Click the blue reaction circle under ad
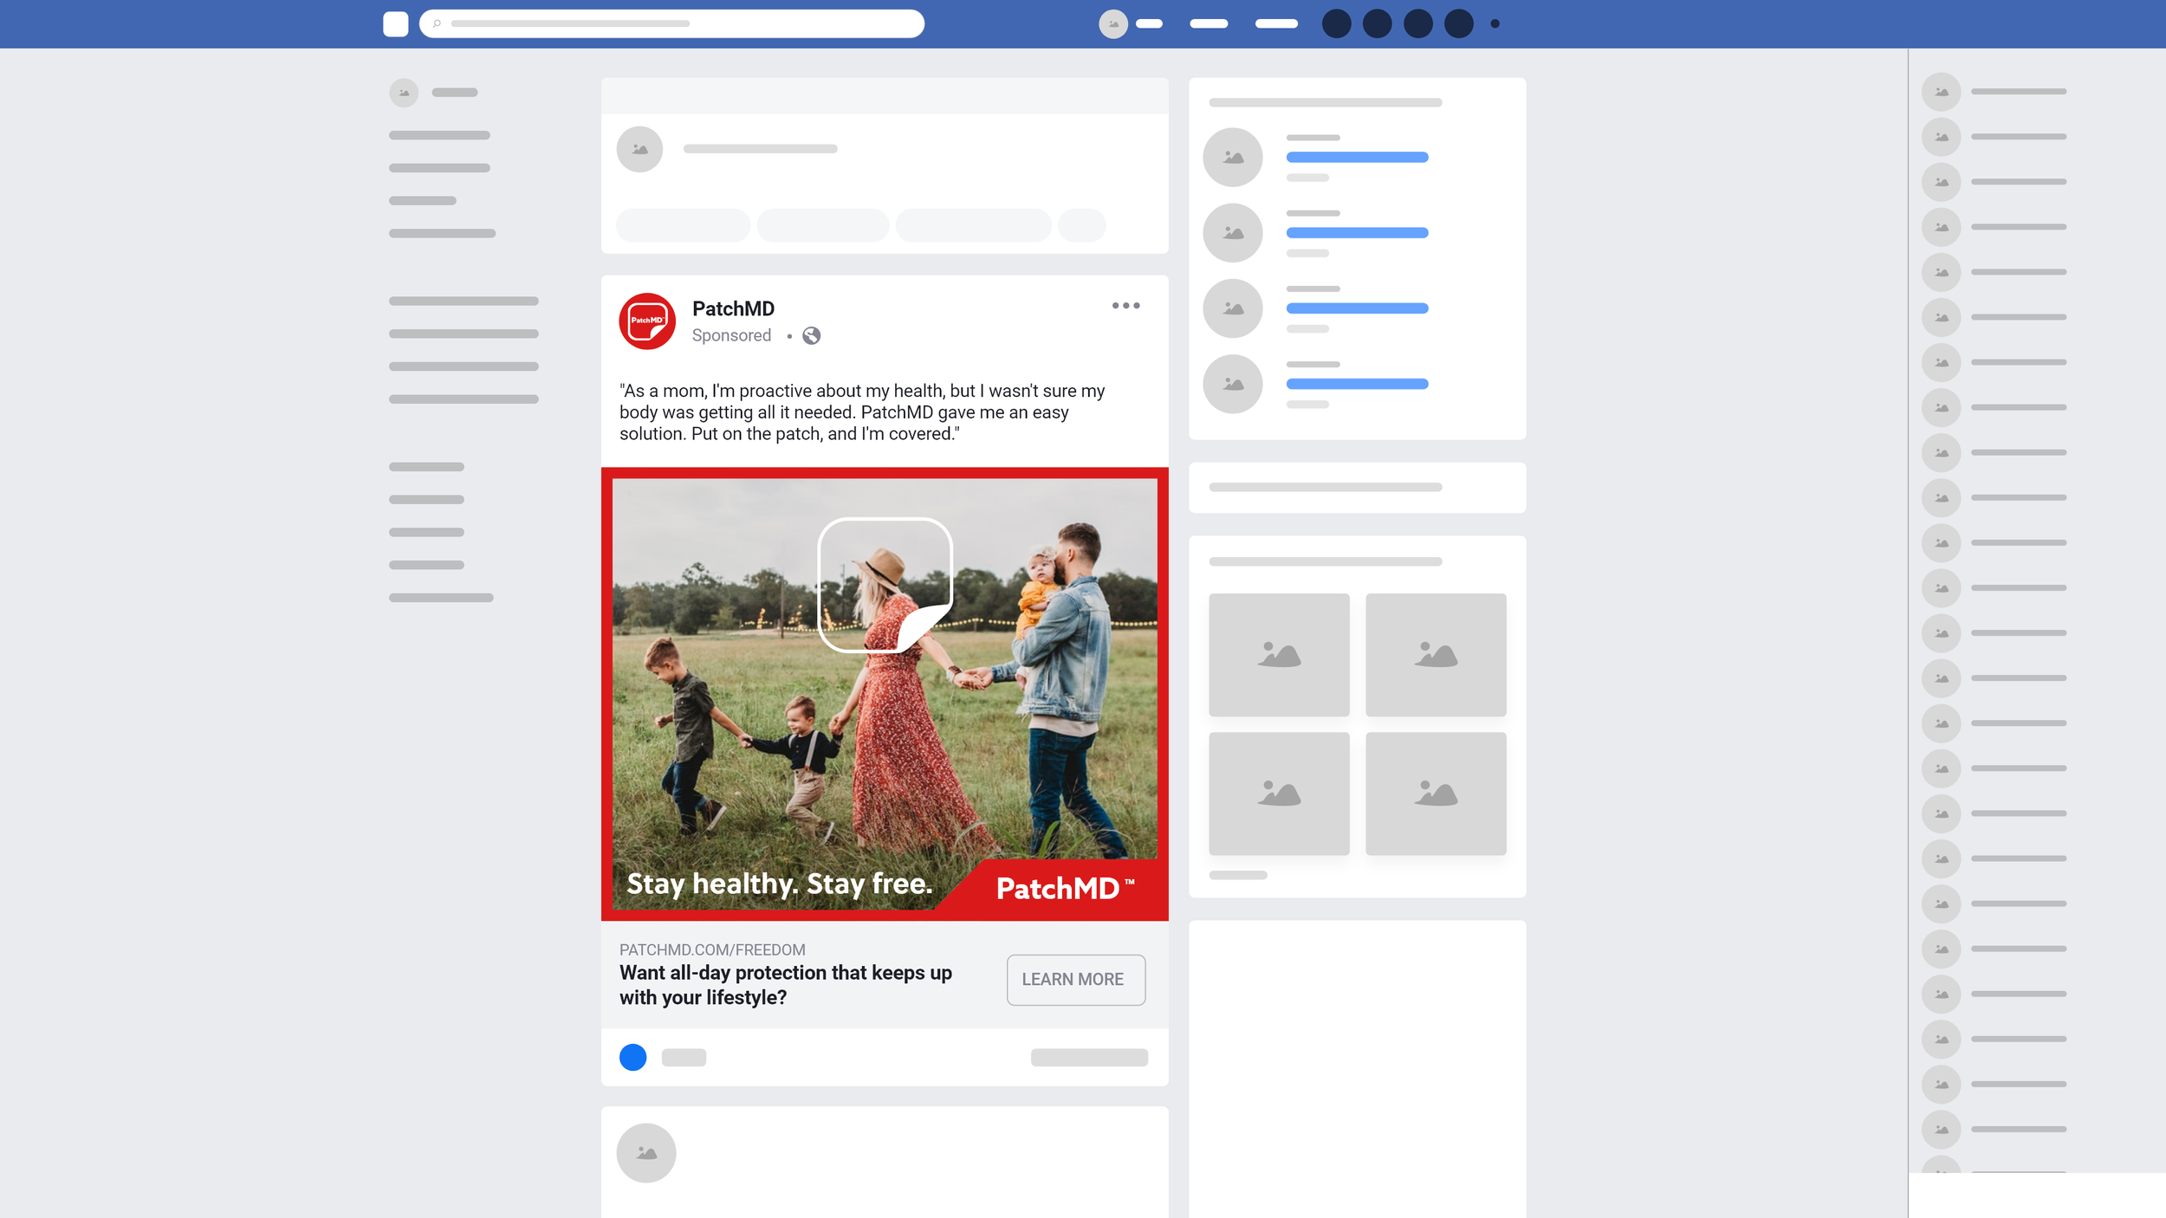 click(x=632, y=1057)
